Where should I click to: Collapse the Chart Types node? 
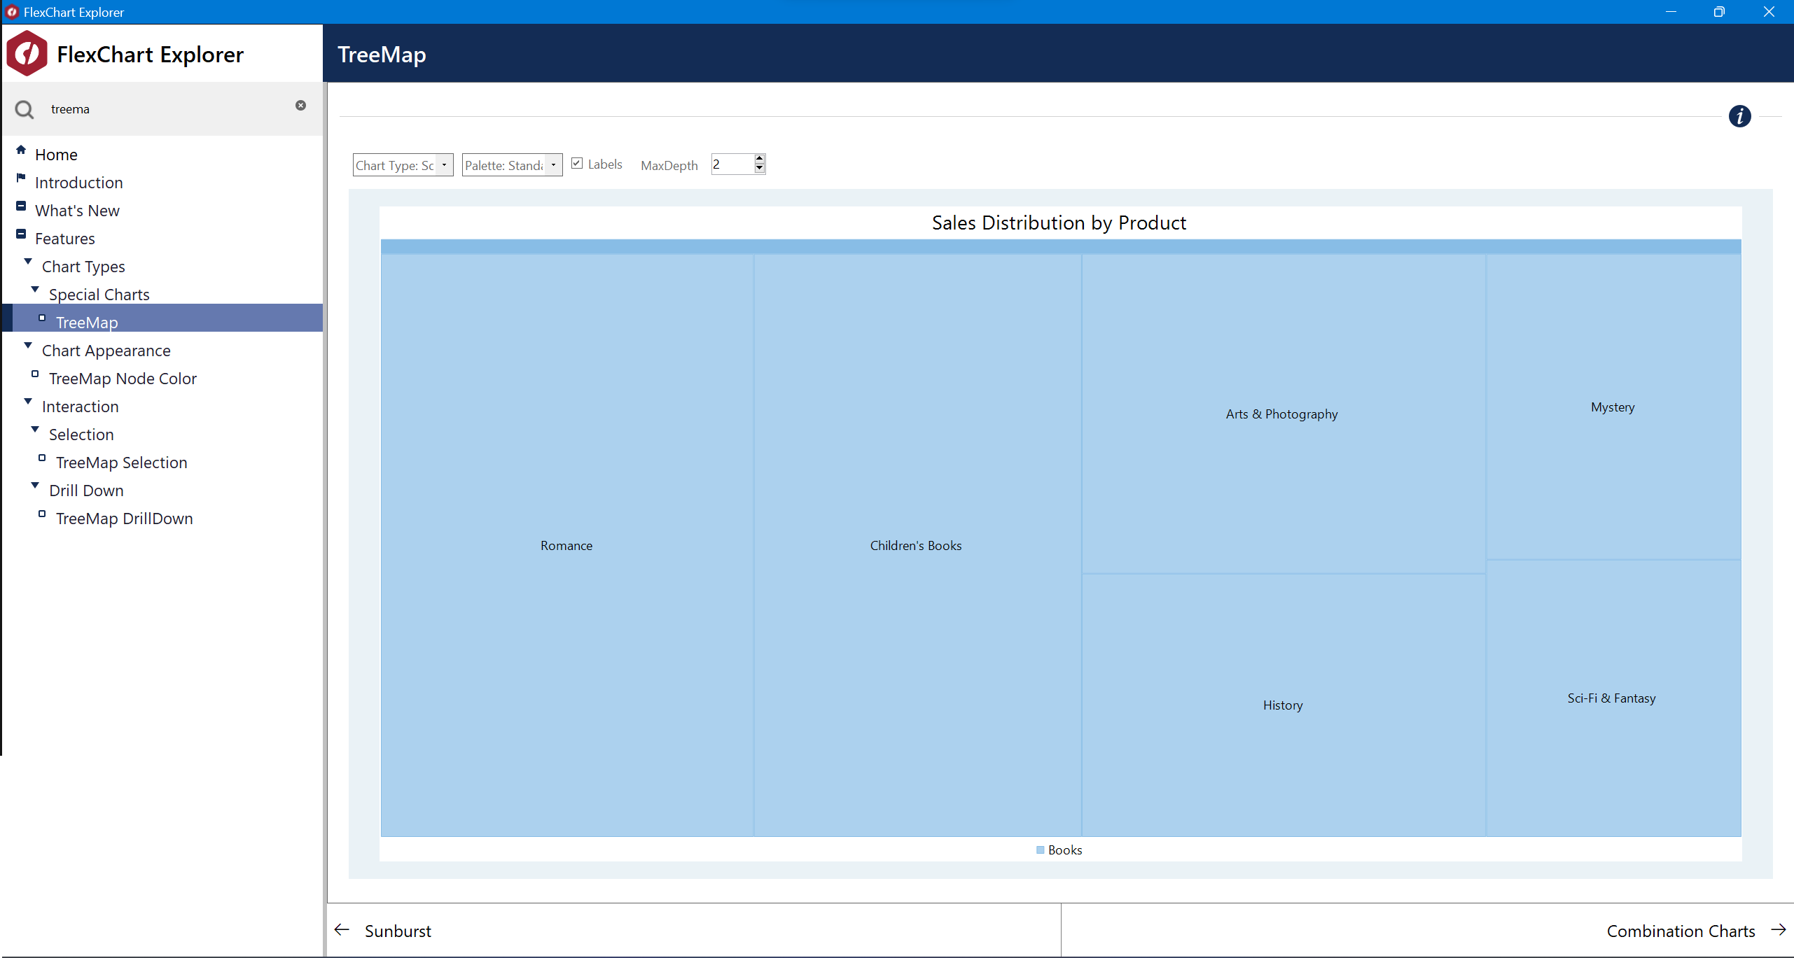(28, 262)
